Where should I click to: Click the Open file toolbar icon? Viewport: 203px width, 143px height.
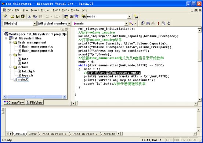click(x=12, y=17)
